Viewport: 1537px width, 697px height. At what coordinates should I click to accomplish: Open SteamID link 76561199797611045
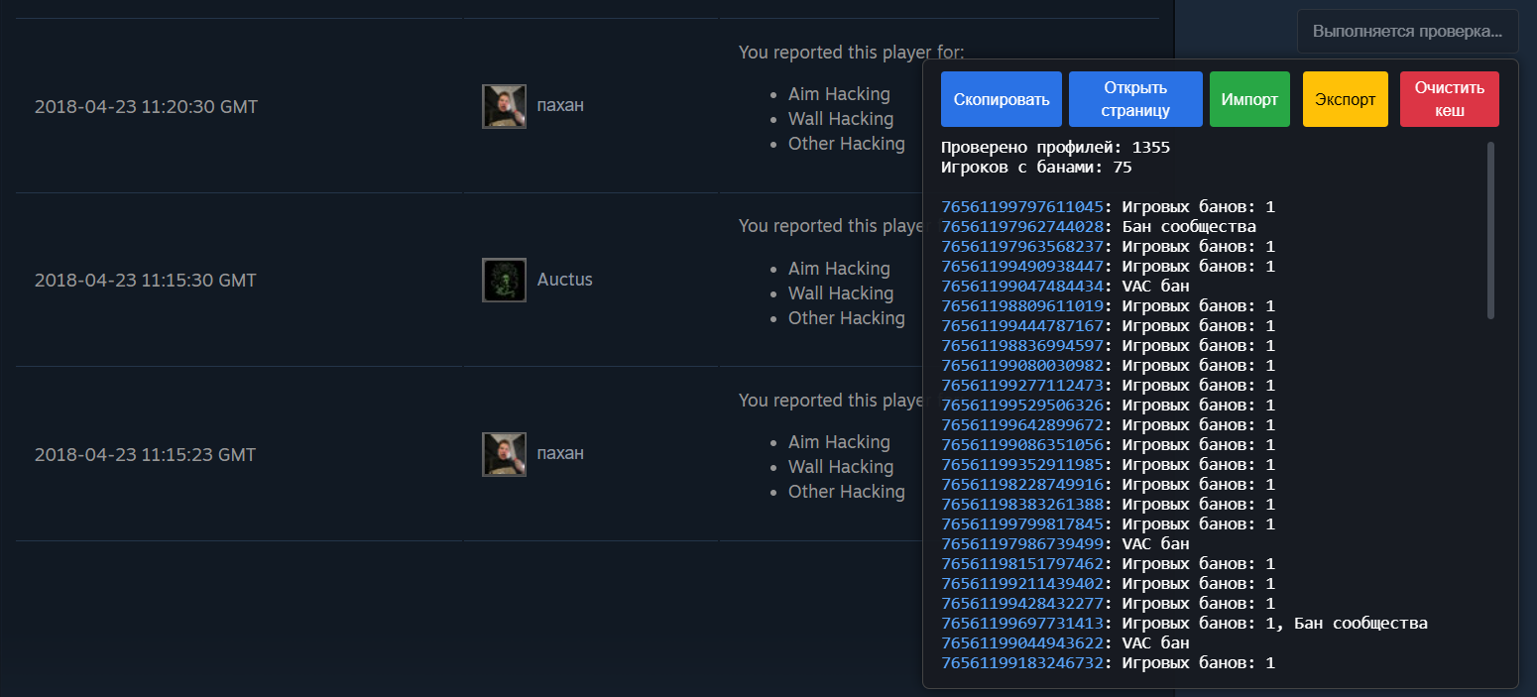tap(1022, 207)
